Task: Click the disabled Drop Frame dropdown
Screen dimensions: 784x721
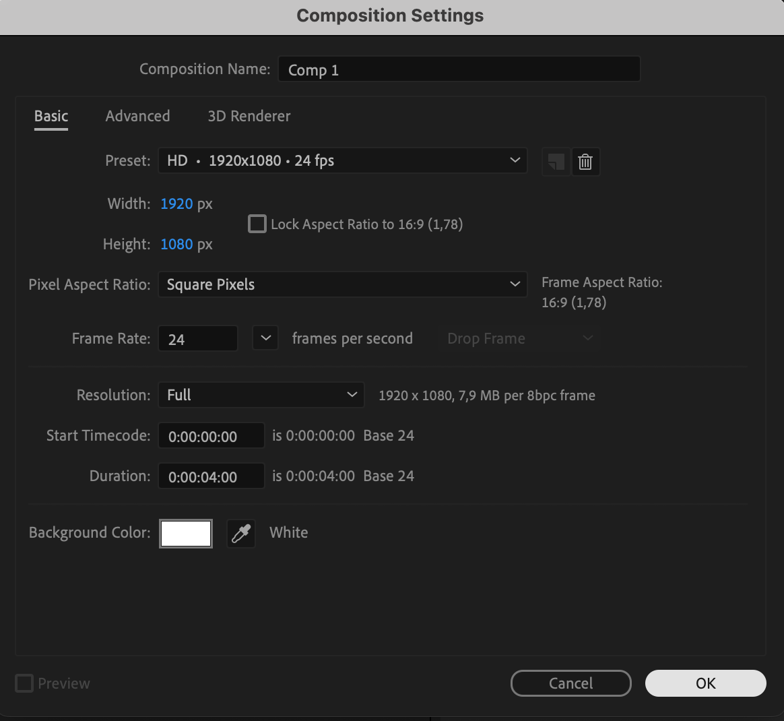Action: click(x=520, y=338)
